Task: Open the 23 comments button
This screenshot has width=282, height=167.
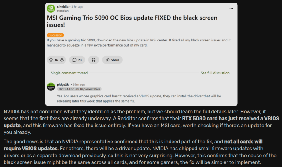Action: tap(77, 60)
